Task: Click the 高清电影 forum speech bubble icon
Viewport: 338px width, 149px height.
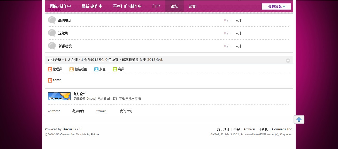Action: click(51, 20)
